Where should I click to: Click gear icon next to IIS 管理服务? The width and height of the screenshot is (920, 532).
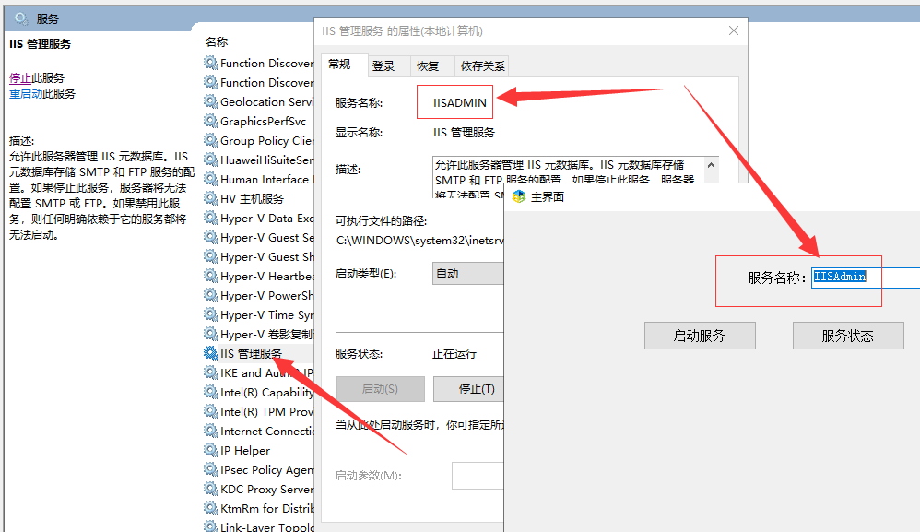pyautogui.click(x=210, y=353)
